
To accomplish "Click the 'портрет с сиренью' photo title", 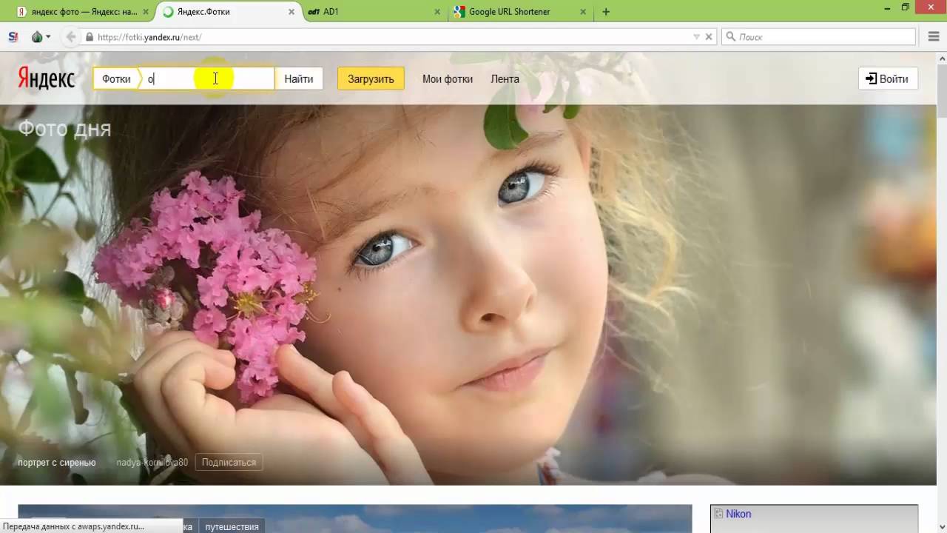I will (57, 463).
